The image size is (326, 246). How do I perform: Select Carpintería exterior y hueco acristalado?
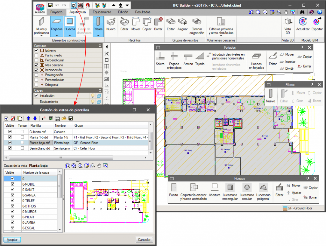point(194,192)
